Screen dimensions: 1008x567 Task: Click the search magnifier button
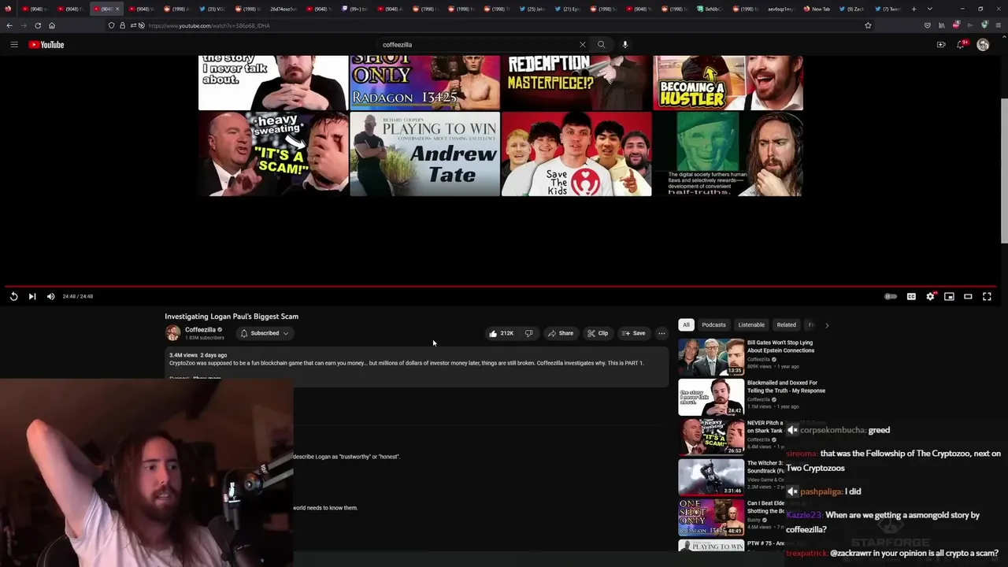[601, 45]
